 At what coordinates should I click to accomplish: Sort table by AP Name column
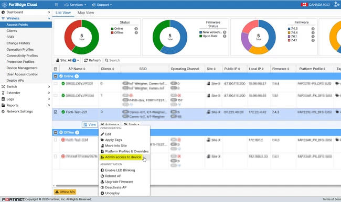[77, 69]
